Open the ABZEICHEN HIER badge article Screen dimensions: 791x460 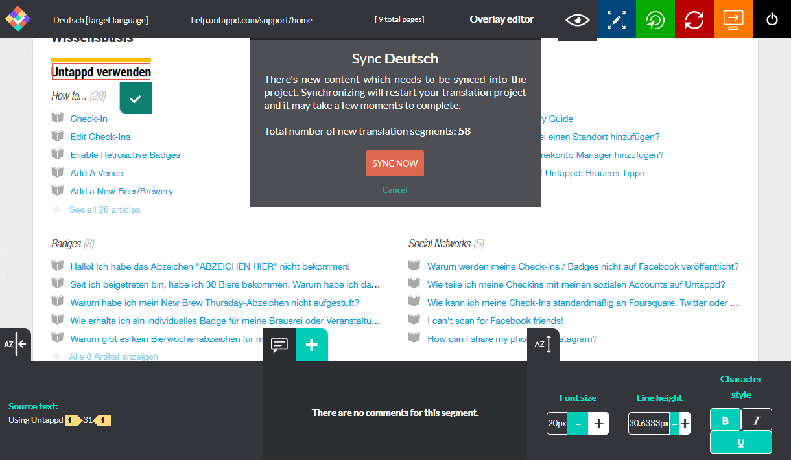tap(210, 266)
